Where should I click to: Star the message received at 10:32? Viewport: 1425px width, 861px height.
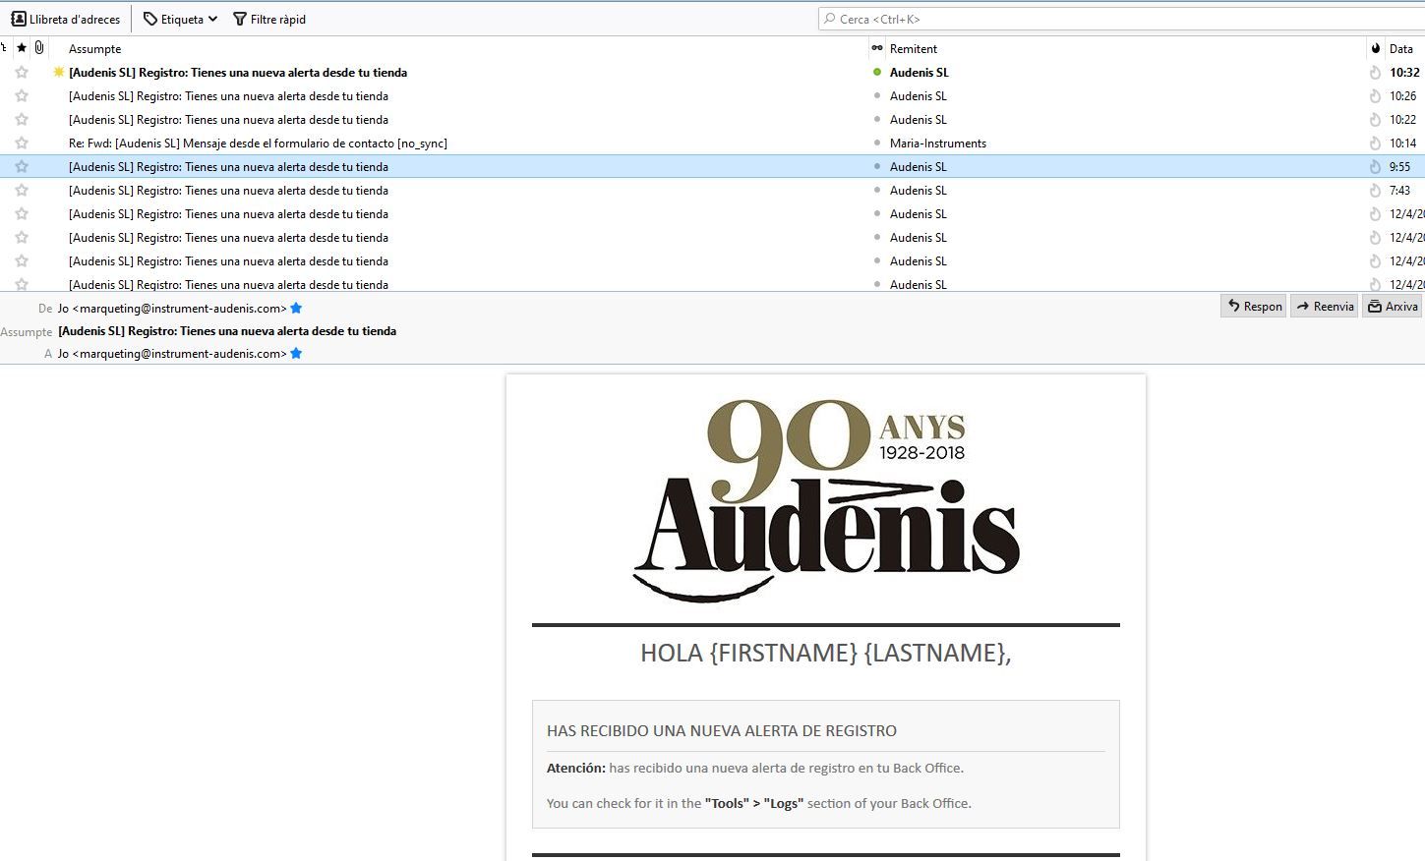(x=22, y=72)
